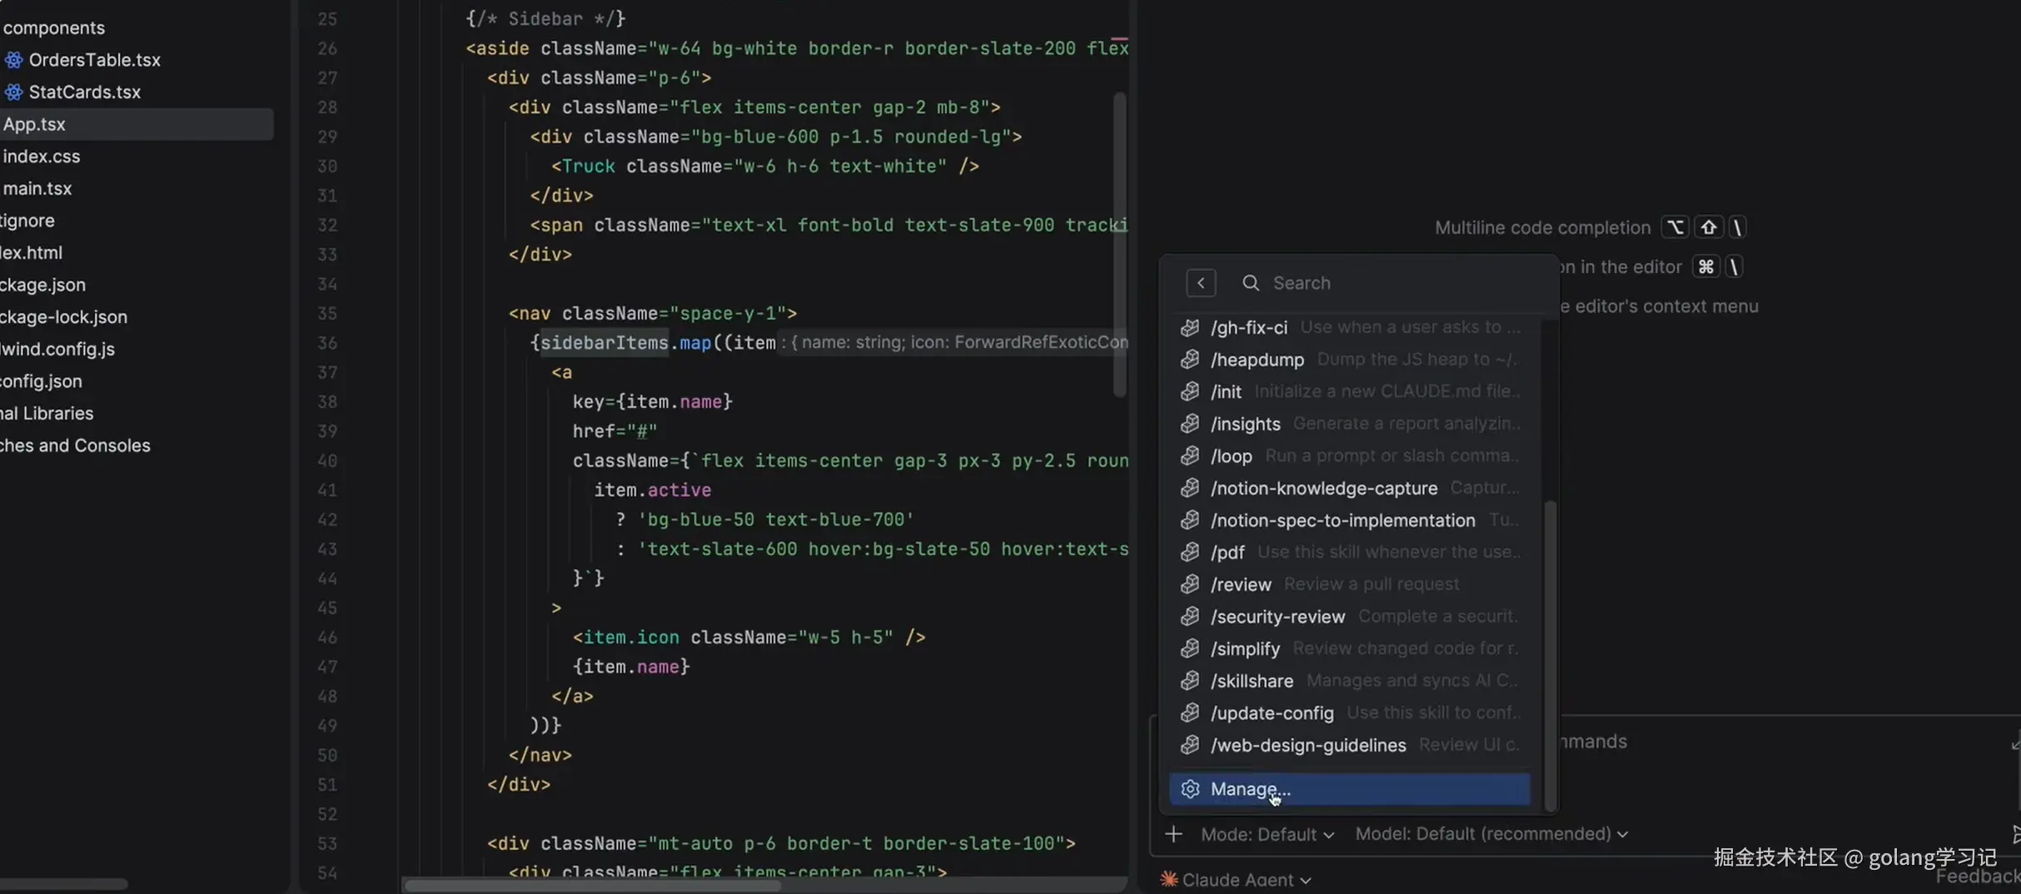The width and height of the screenshot is (2021, 894).
Task: Click the /review command icon
Action: pos(1190,584)
